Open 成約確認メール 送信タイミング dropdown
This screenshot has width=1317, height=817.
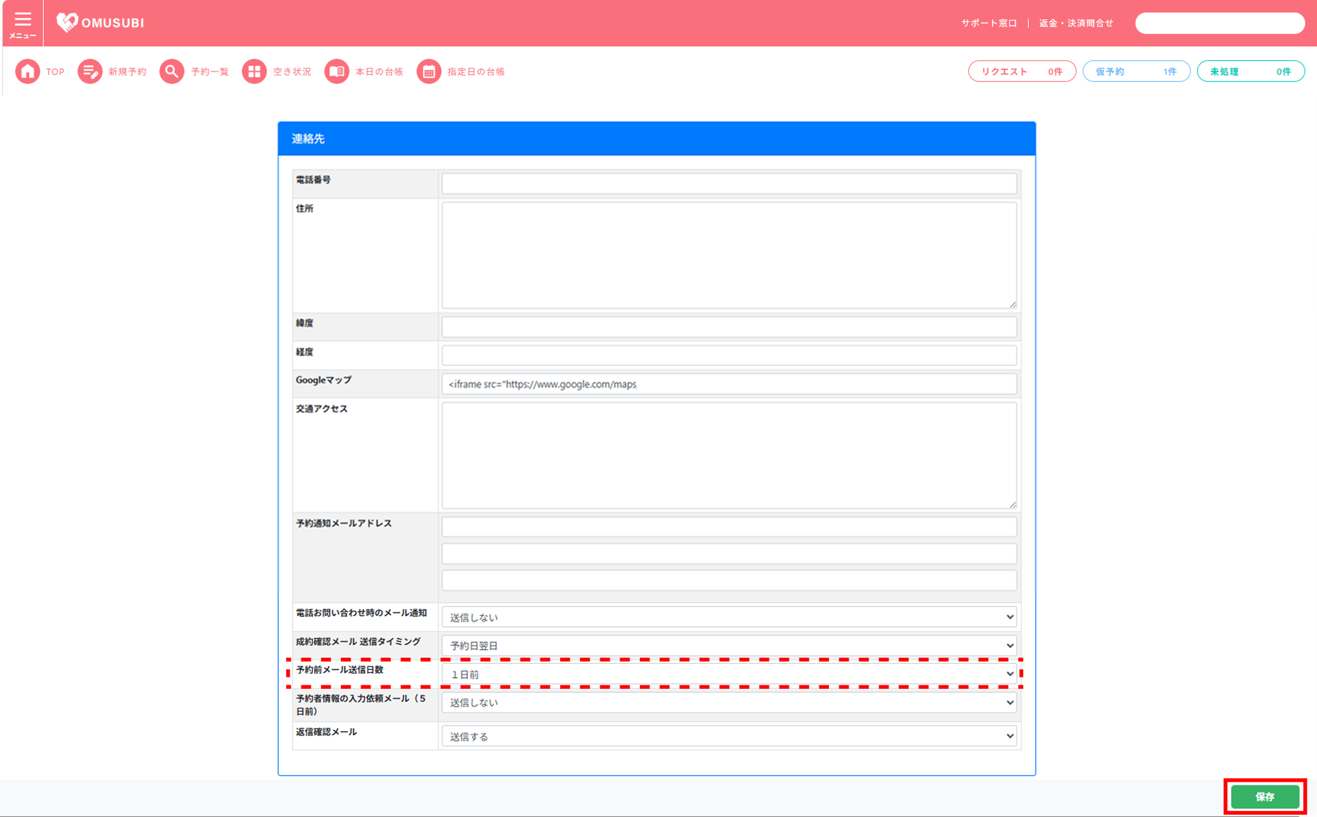pos(729,645)
